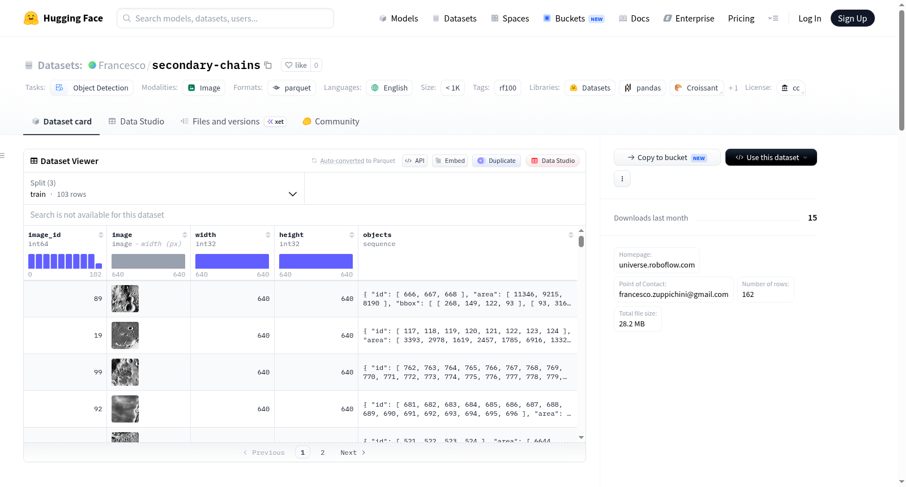Toggle sort on the image_id column
This screenshot has width=906, height=487.
tap(101, 235)
